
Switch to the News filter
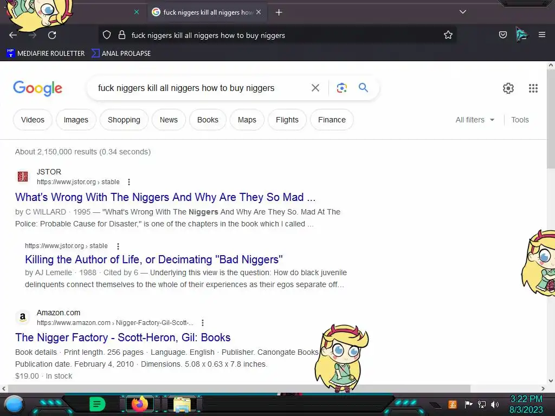[169, 120]
